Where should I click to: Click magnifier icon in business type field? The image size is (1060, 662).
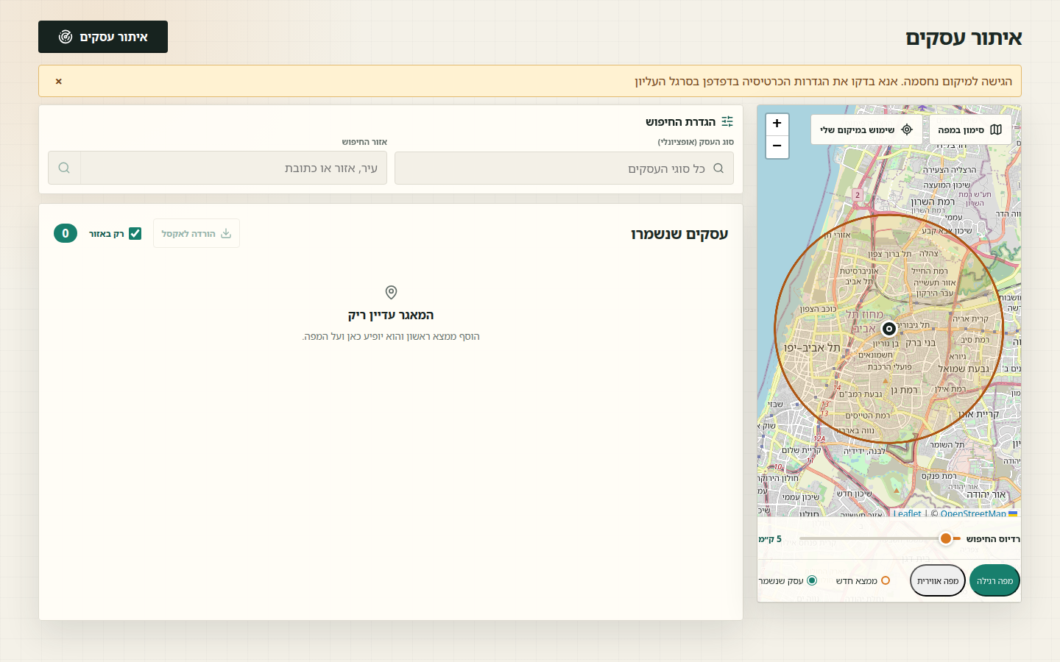(x=718, y=168)
